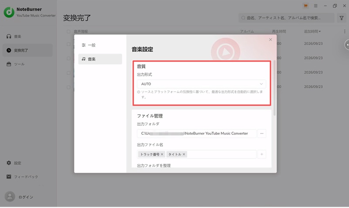Click the 出力フォルダ path field
Viewport: 349px width, 208px height.
coord(197,133)
